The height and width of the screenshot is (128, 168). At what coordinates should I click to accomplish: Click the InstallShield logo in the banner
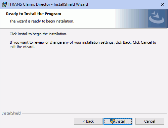click(157, 18)
